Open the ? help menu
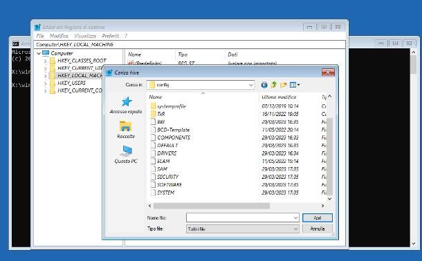The height and width of the screenshot is (261, 422). [x=126, y=36]
